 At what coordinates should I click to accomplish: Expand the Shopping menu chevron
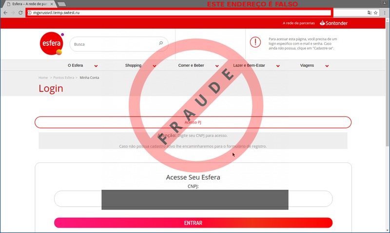click(x=155, y=66)
